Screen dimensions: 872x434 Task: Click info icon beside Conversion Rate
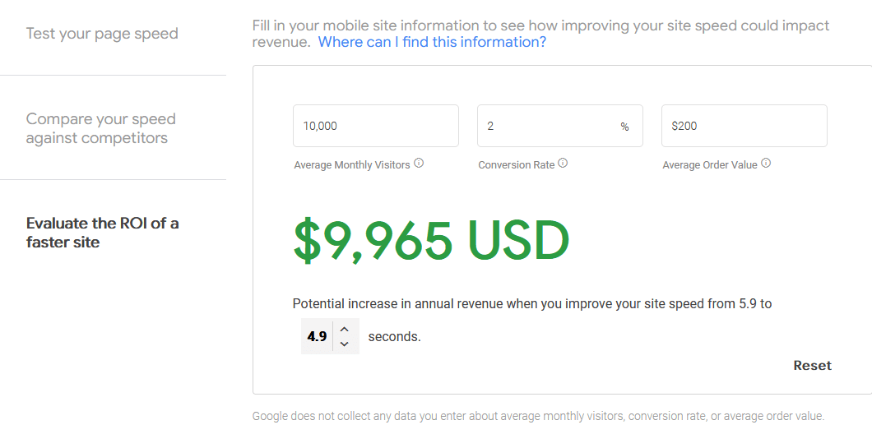[563, 164]
